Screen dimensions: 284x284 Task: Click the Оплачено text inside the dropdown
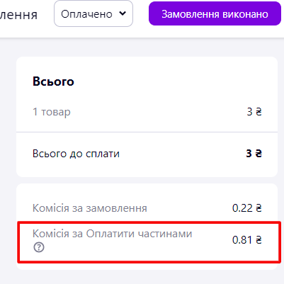[x=86, y=14]
